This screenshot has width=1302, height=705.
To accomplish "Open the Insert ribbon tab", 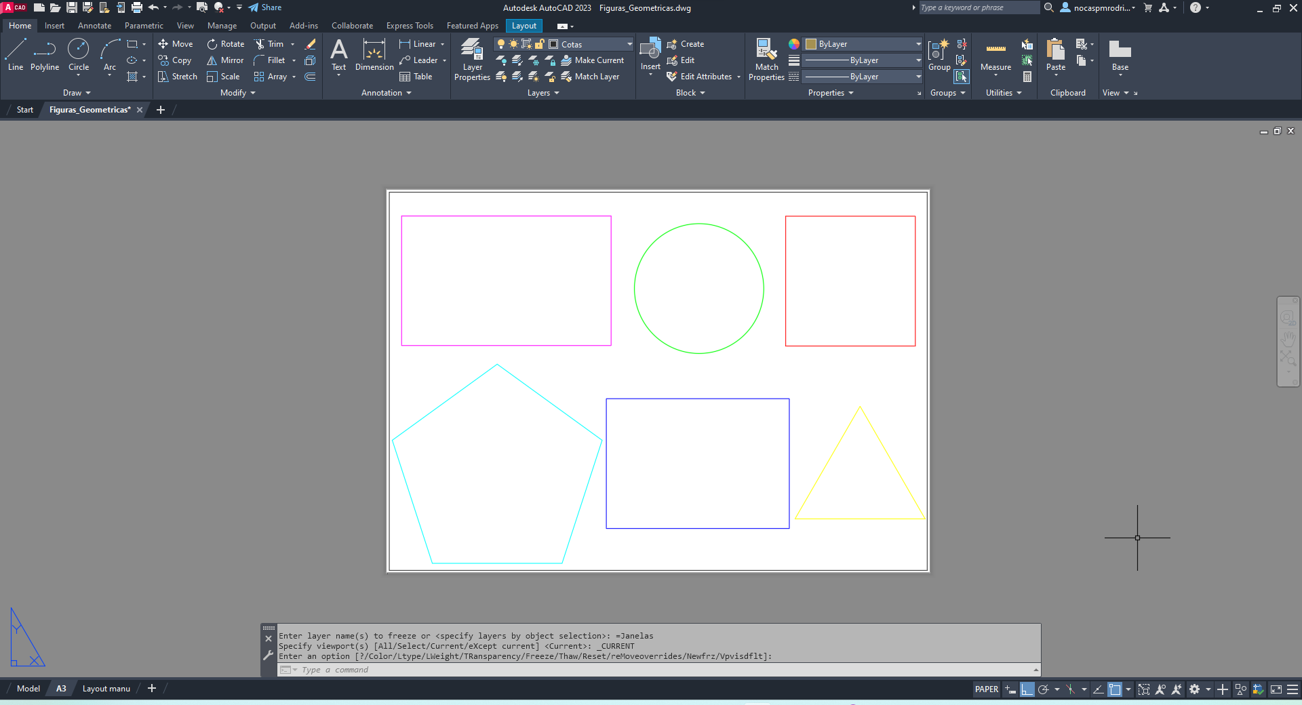I will click(54, 26).
